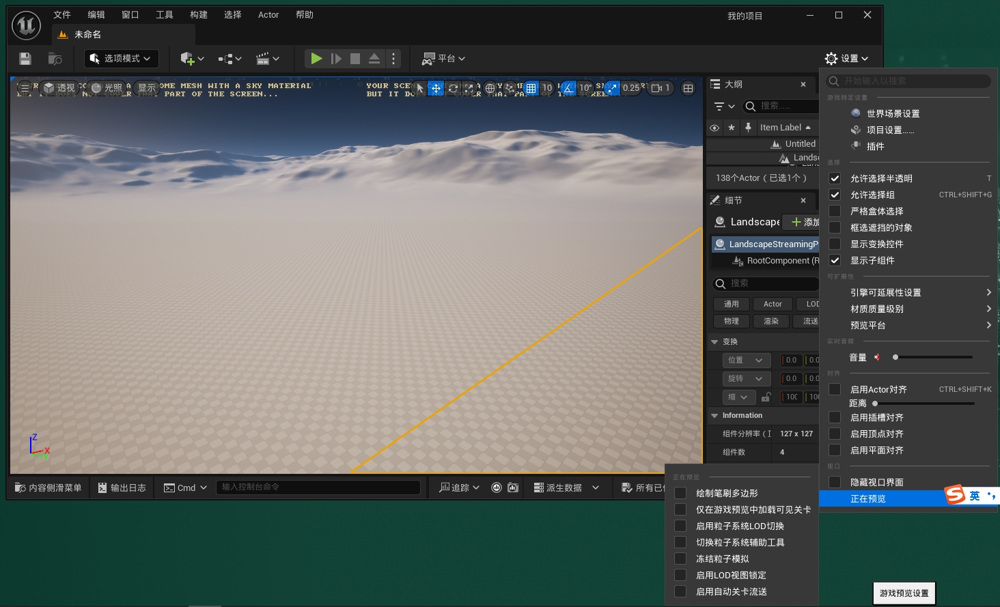Select the viewport selection arrow tool
This screenshot has width=1000, height=607.
419,88
